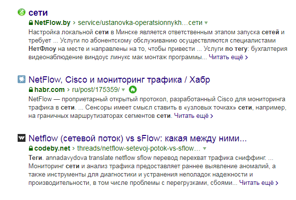Click the Habr favicon beside NetFlow, Cisco title
The height and width of the screenshot is (200, 296).
pos(22,79)
